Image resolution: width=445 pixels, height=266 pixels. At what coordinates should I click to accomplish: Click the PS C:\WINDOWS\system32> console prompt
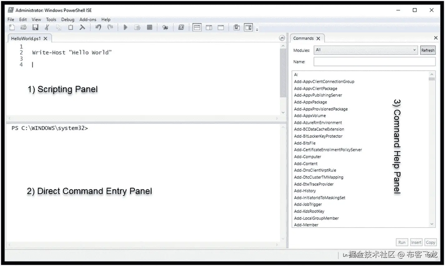click(x=50, y=128)
